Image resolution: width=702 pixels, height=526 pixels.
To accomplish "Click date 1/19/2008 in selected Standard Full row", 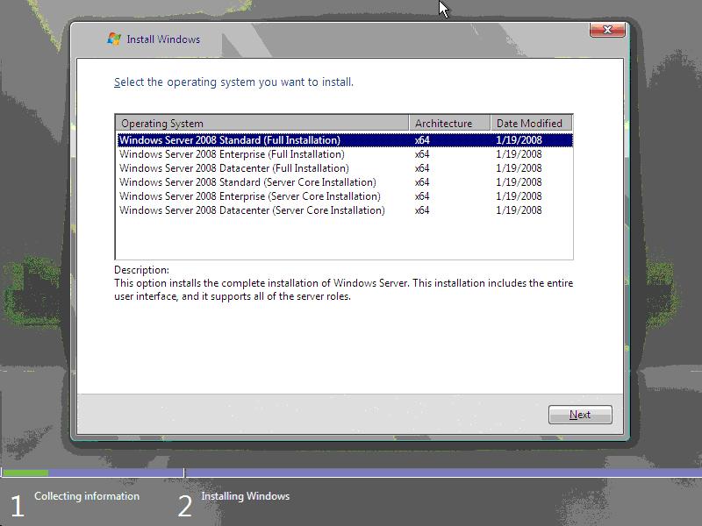I will pos(519,140).
